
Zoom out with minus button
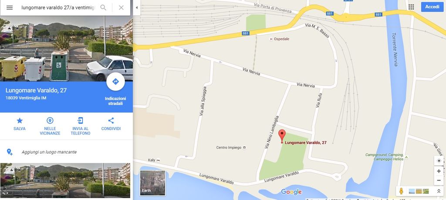pyautogui.click(x=439, y=180)
